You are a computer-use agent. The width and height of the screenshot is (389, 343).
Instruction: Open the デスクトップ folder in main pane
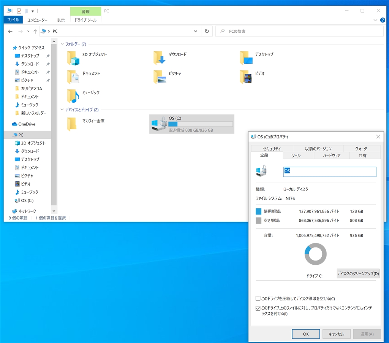click(246, 58)
